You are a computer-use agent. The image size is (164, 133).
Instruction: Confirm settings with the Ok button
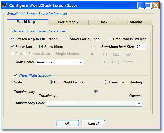[x=67, y=123]
